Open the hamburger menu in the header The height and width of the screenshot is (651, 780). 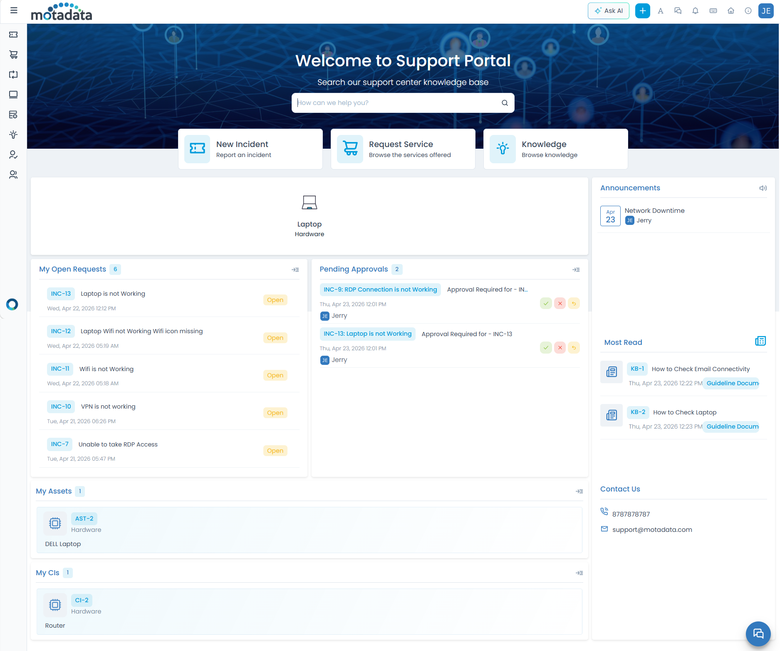point(14,10)
